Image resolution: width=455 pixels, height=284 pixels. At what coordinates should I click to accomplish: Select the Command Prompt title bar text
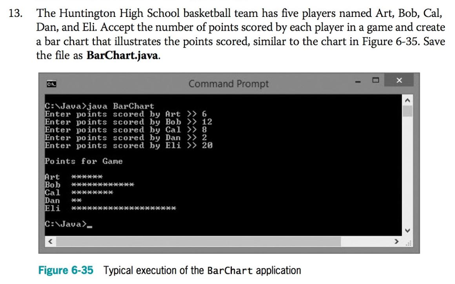[228, 83]
